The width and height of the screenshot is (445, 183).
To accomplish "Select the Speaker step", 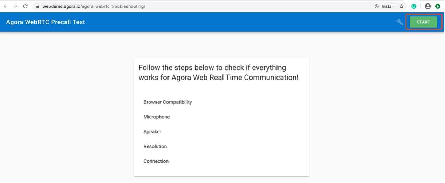I will pos(152,132).
